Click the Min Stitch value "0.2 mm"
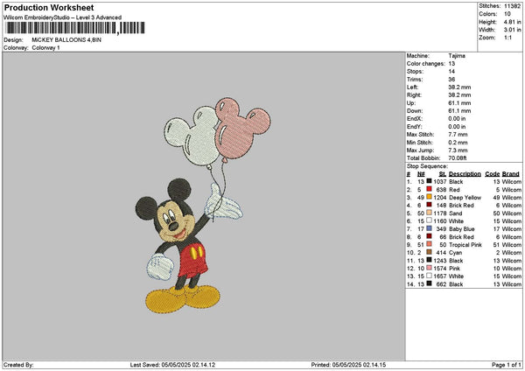The height and width of the screenshot is (371, 525). coord(458,143)
